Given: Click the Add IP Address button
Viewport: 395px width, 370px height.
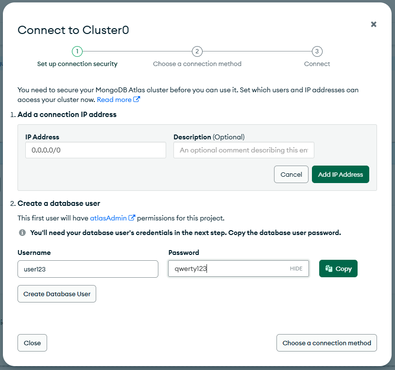Looking at the screenshot, I should tap(340, 174).
